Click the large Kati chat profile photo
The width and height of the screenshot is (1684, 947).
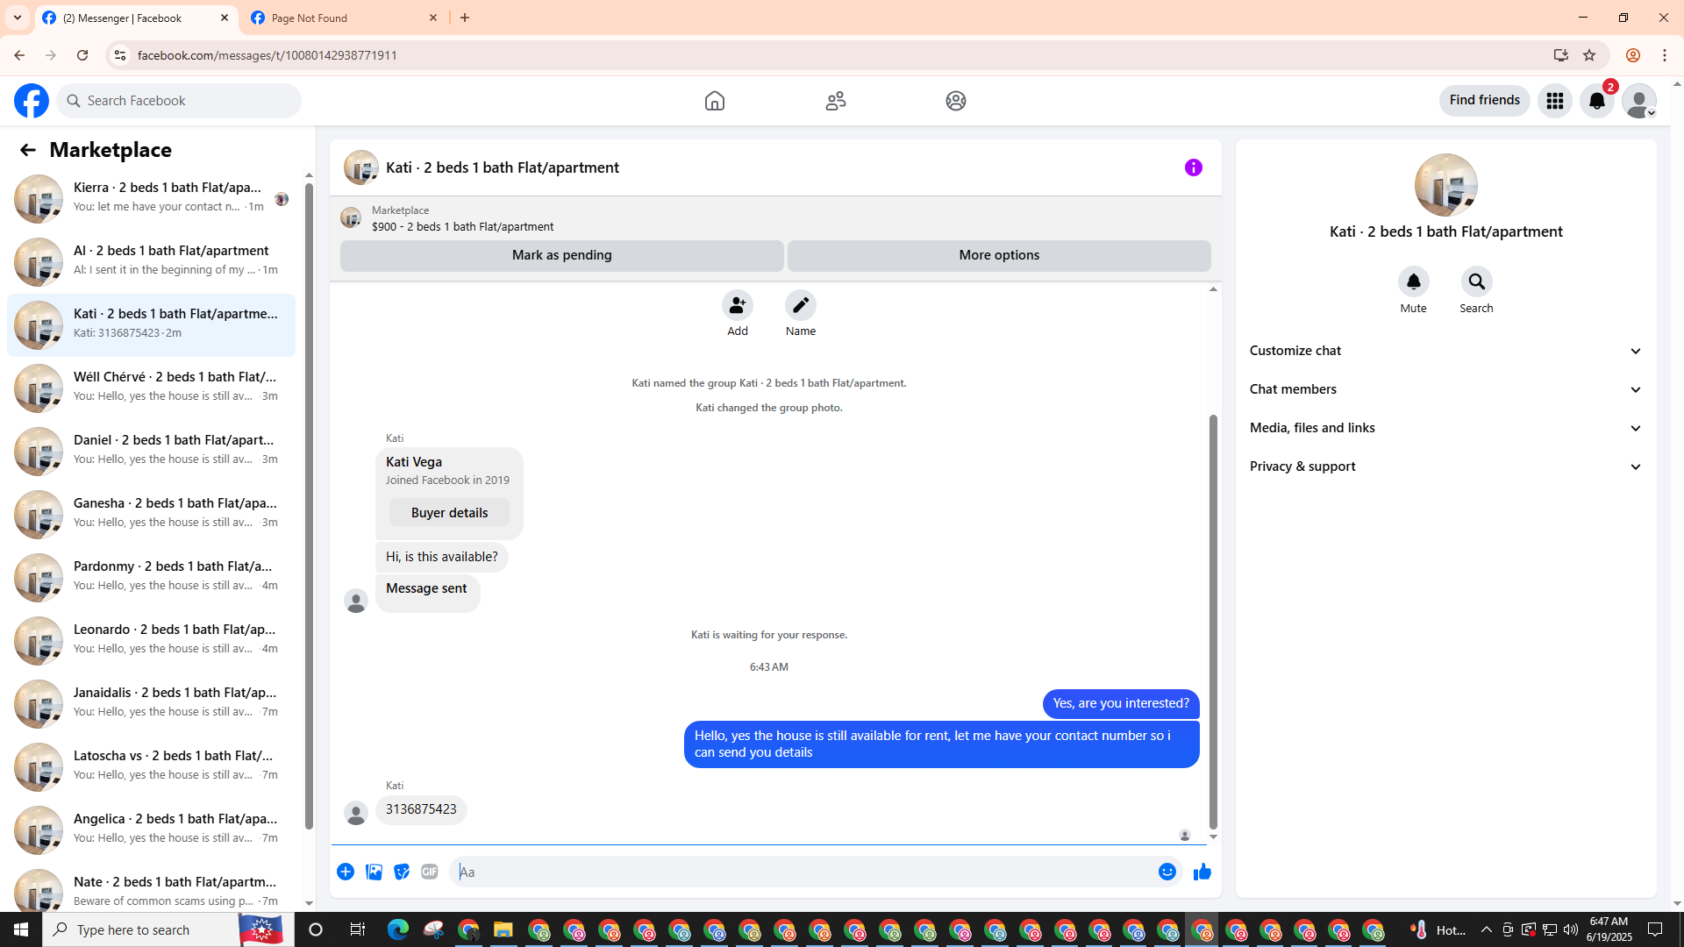click(x=1445, y=185)
